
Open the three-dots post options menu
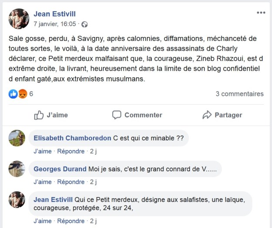(261, 13)
